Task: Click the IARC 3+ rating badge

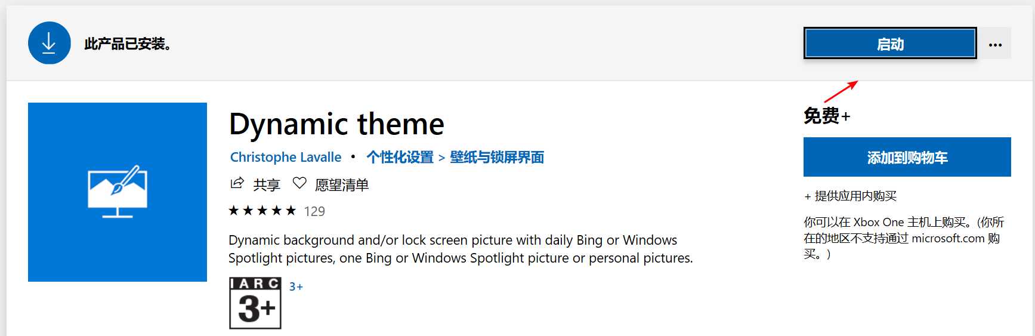Action: 255,303
